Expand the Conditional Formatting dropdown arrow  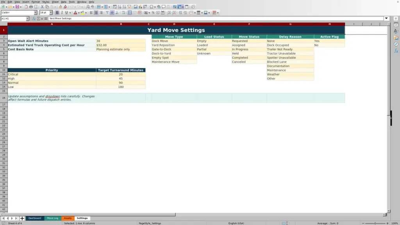tap(218, 13)
